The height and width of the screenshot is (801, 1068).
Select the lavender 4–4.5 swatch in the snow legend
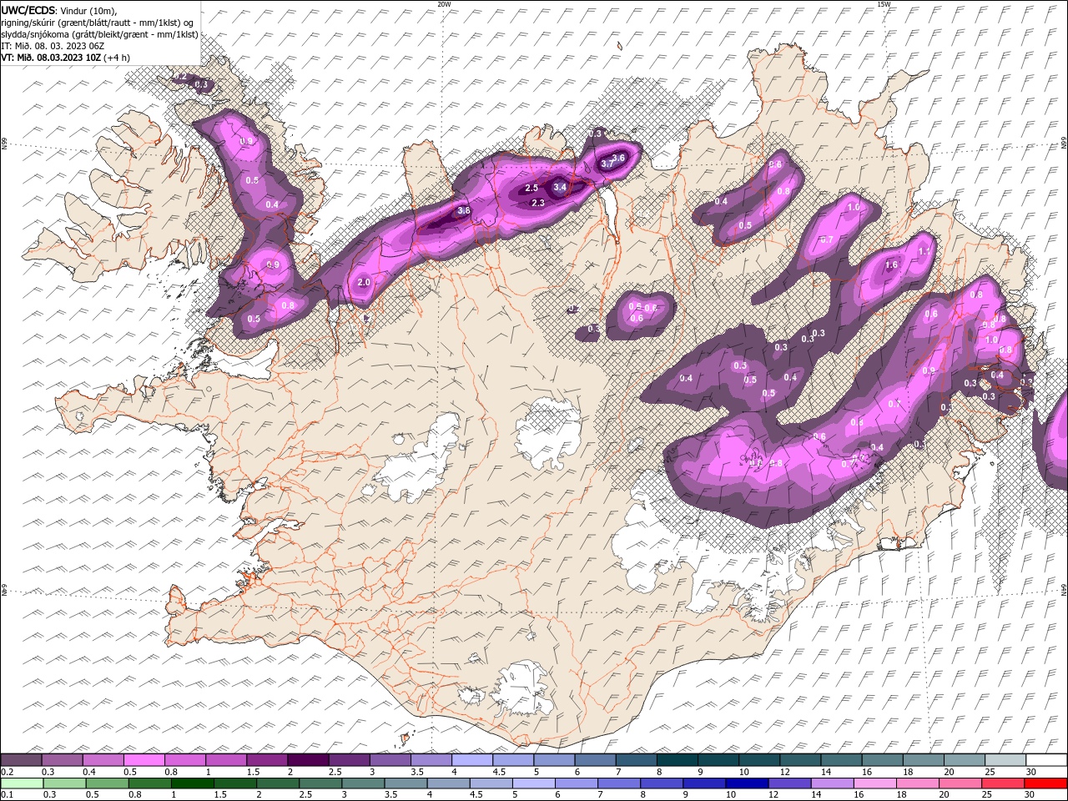click(x=471, y=760)
